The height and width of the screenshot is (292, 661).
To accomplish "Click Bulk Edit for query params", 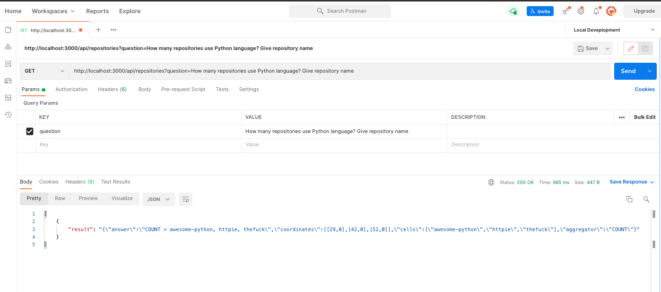I will point(645,117).
